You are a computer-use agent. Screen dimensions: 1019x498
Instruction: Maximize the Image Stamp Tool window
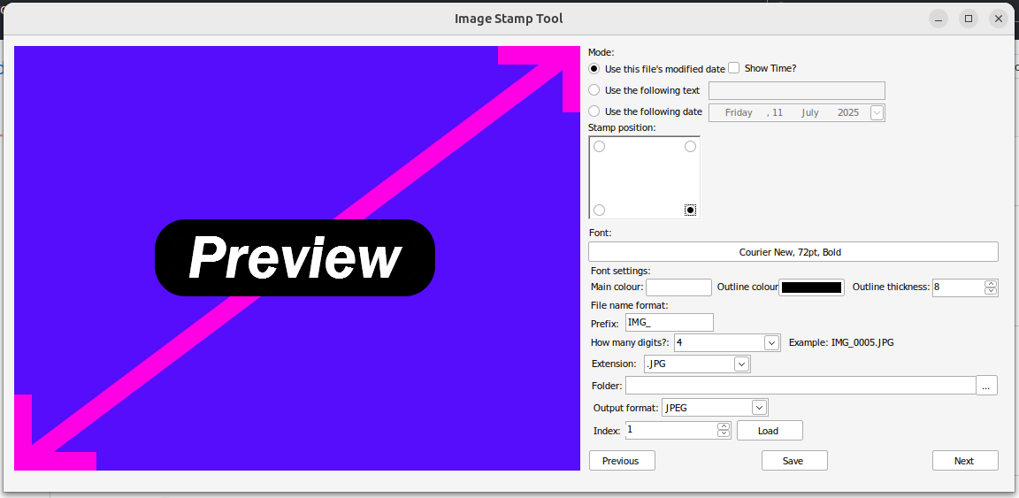[x=969, y=19]
